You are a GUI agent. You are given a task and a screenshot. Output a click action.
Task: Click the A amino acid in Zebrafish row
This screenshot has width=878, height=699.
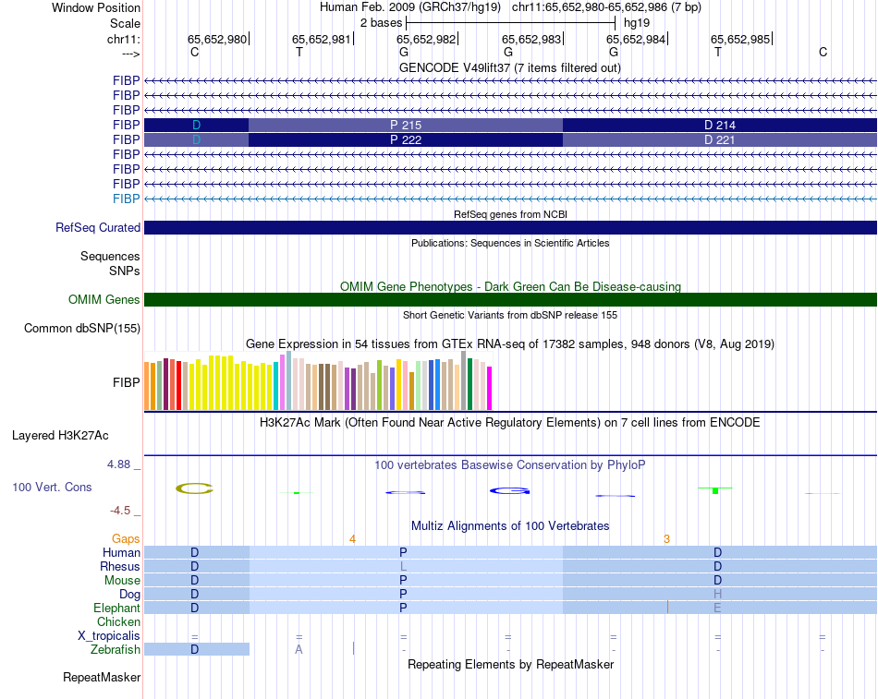pos(299,650)
